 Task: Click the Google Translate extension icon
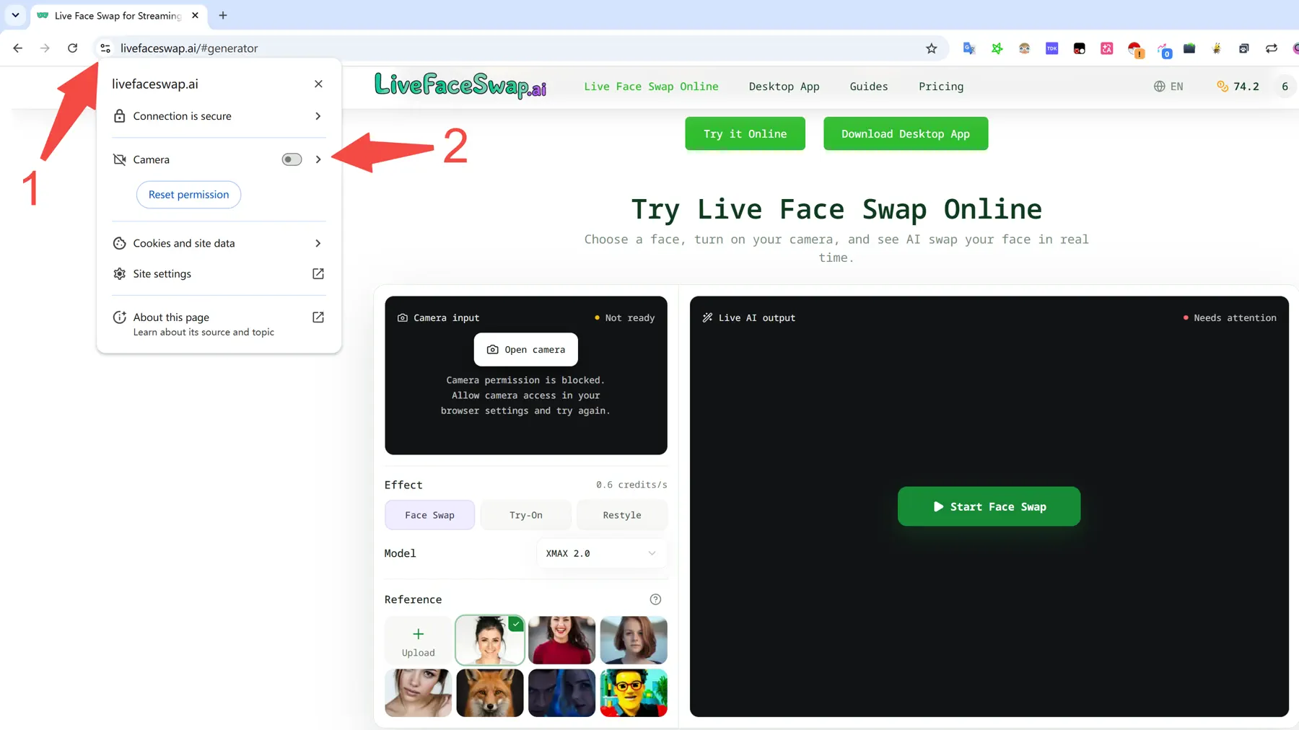pyautogui.click(x=969, y=48)
